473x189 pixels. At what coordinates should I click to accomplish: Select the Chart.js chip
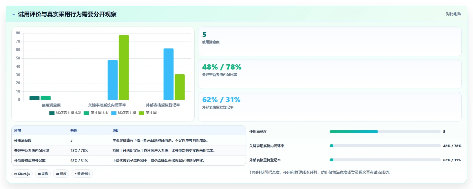[22, 174]
